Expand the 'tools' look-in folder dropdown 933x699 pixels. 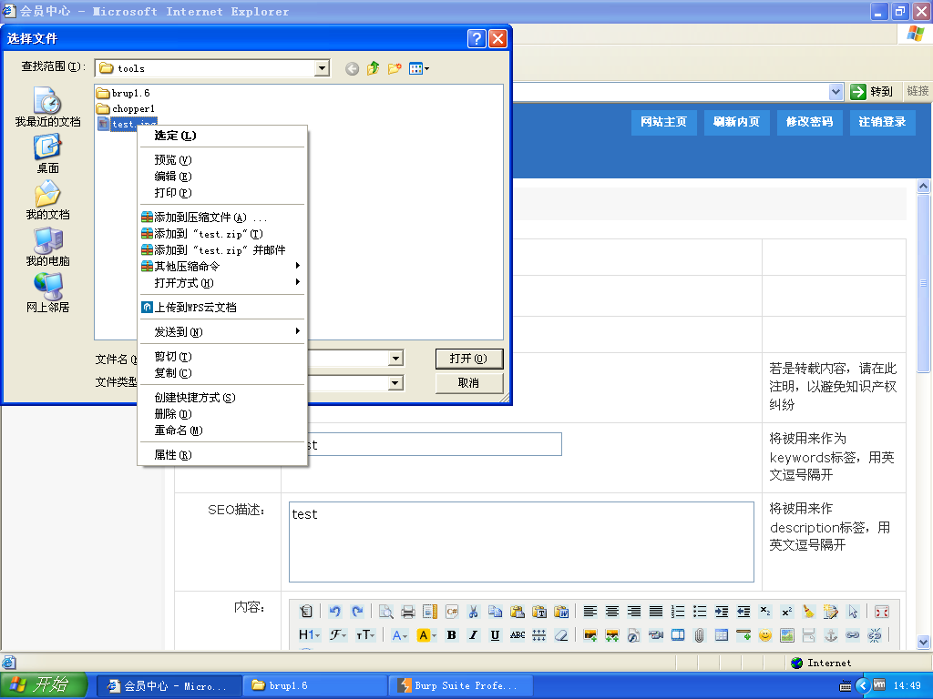coord(322,68)
